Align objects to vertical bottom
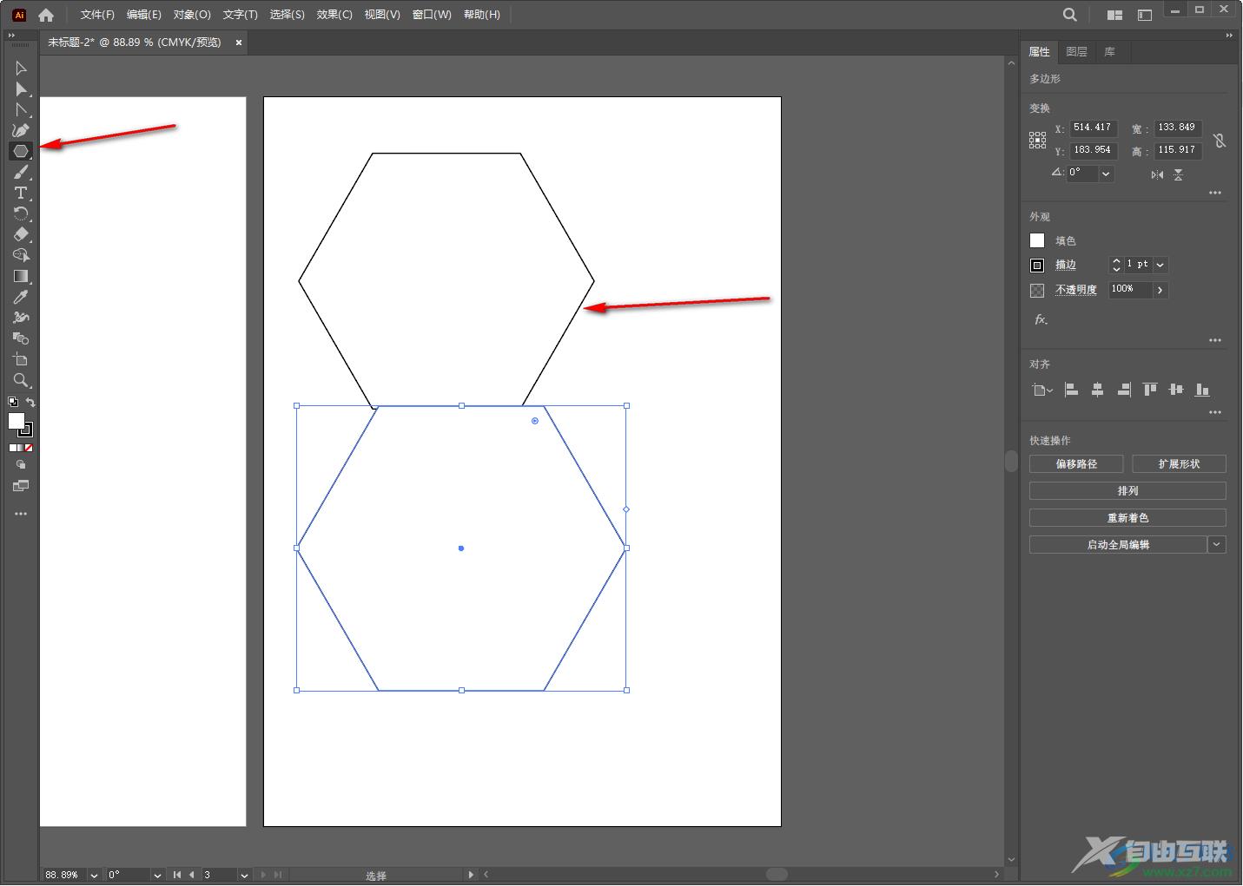Viewport: 1243px width, 886px height. 1202,390
